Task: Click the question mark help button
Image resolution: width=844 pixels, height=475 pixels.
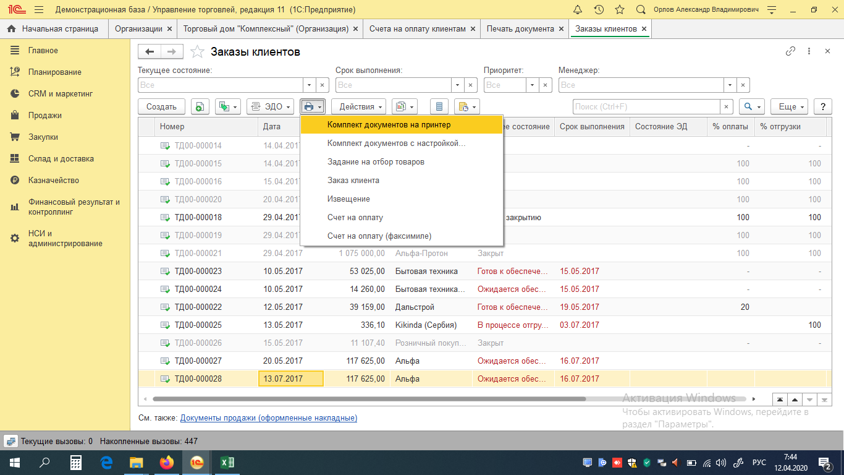Action: [x=822, y=107]
